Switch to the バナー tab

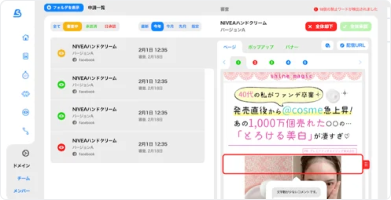coord(292,47)
